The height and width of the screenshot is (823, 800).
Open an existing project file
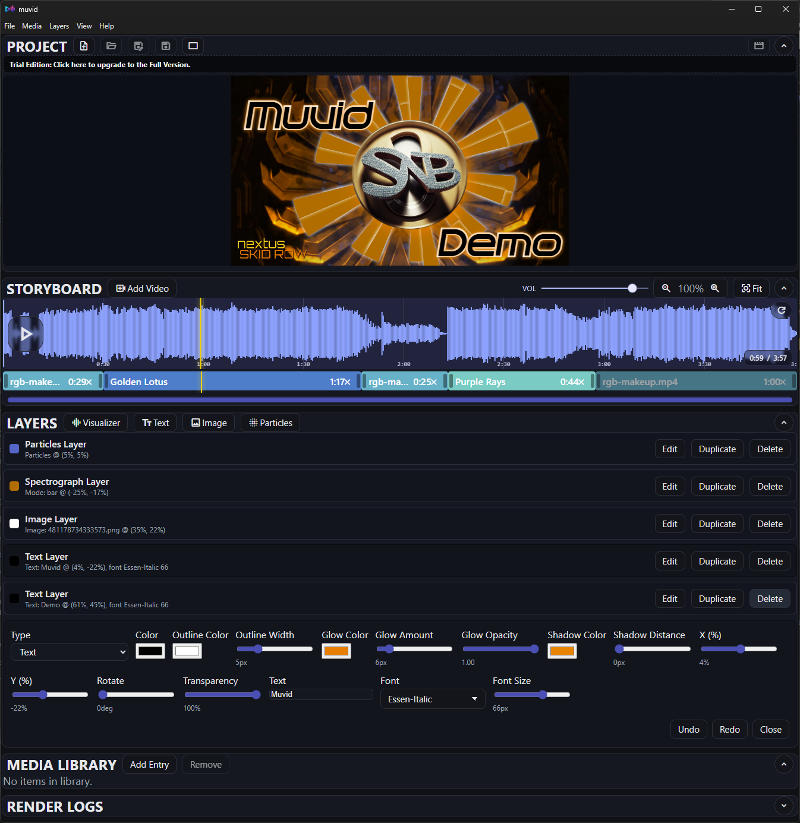111,46
